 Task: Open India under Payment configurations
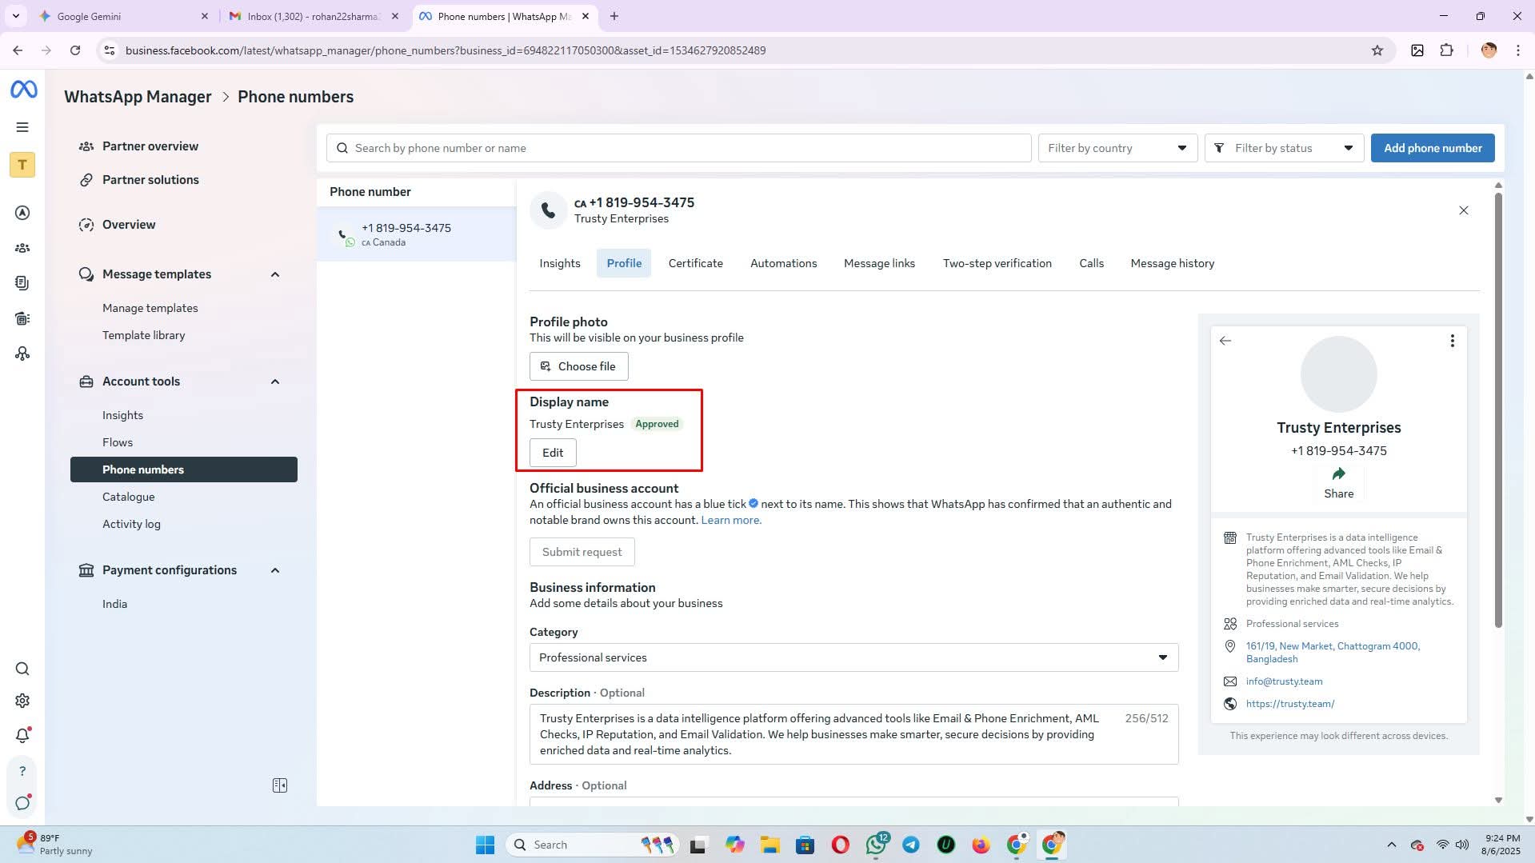point(114,604)
